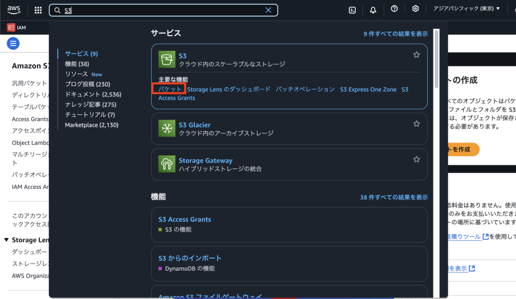Screen dimensions: 516x299
Task: Open the 見積りツール external link
Action: click(x=464, y=237)
